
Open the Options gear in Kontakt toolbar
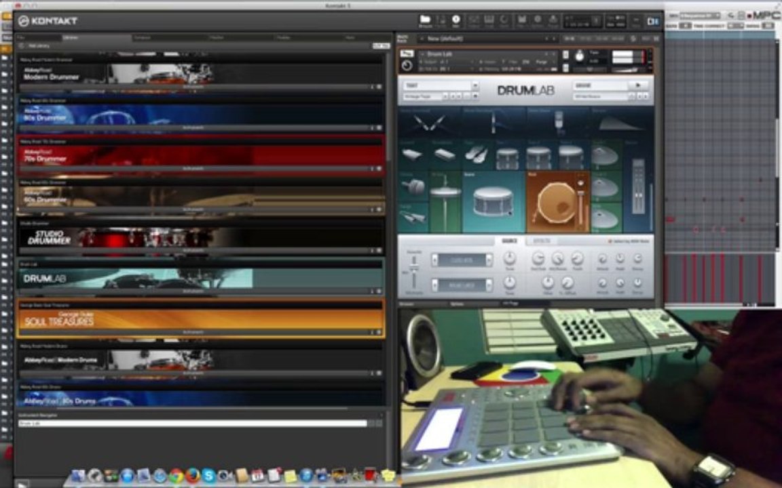[x=538, y=20]
